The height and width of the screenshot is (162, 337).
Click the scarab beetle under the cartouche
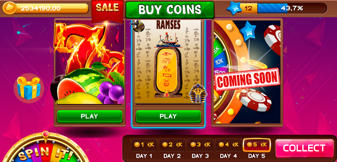(x=167, y=94)
